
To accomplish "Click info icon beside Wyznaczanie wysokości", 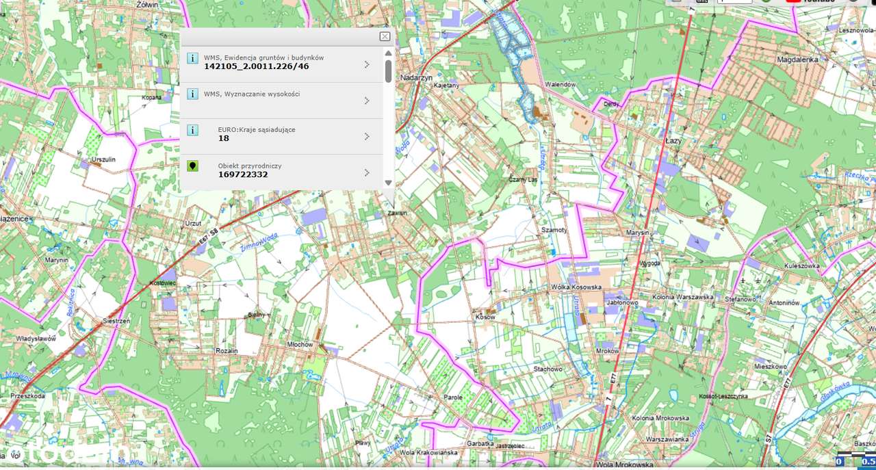I will 193,94.
